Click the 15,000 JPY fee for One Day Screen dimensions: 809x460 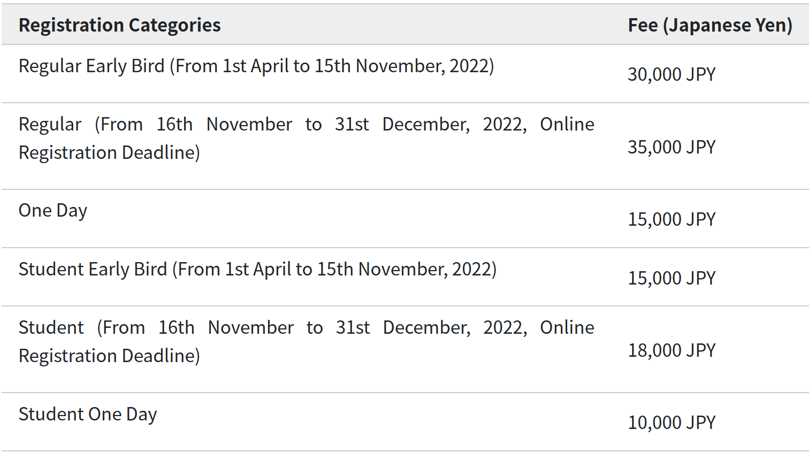(671, 219)
